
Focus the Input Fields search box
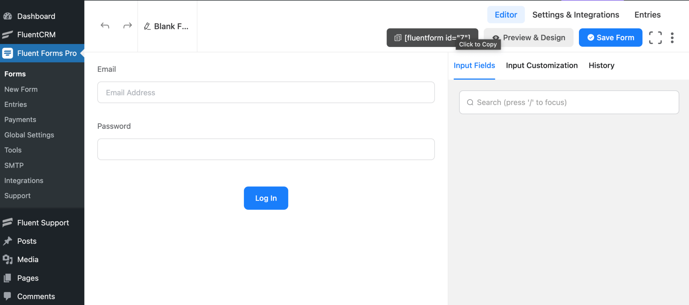(x=568, y=102)
